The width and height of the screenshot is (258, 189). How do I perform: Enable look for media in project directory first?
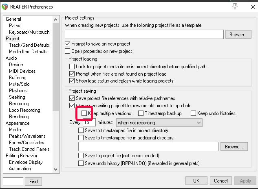tap(72, 66)
